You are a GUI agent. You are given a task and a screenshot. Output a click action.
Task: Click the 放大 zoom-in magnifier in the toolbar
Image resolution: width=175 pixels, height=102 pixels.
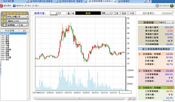coord(26,5)
